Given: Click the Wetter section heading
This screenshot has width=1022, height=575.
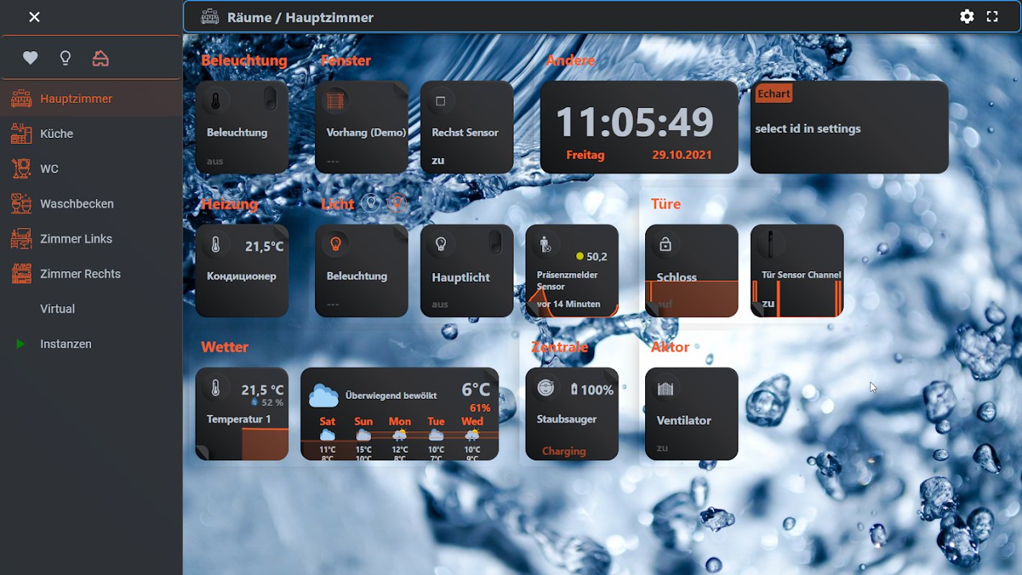Looking at the screenshot, I should click(225, 347).
